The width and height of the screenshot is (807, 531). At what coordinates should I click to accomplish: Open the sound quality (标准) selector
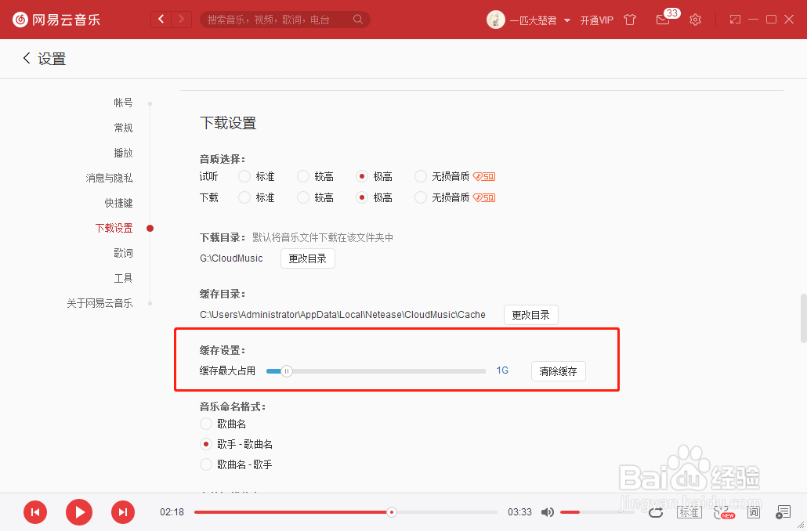(689, 511)
